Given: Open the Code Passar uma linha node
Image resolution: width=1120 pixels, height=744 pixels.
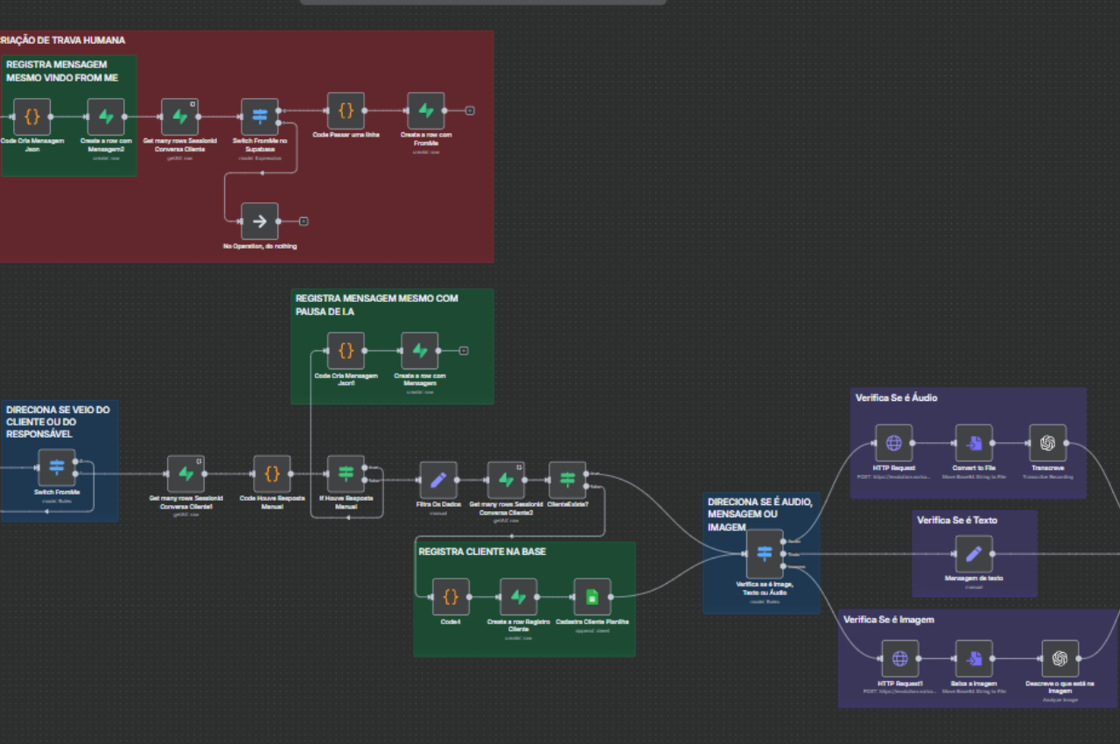Looking at the screenshot, I should pyautogui.click(x=346, y=111).
